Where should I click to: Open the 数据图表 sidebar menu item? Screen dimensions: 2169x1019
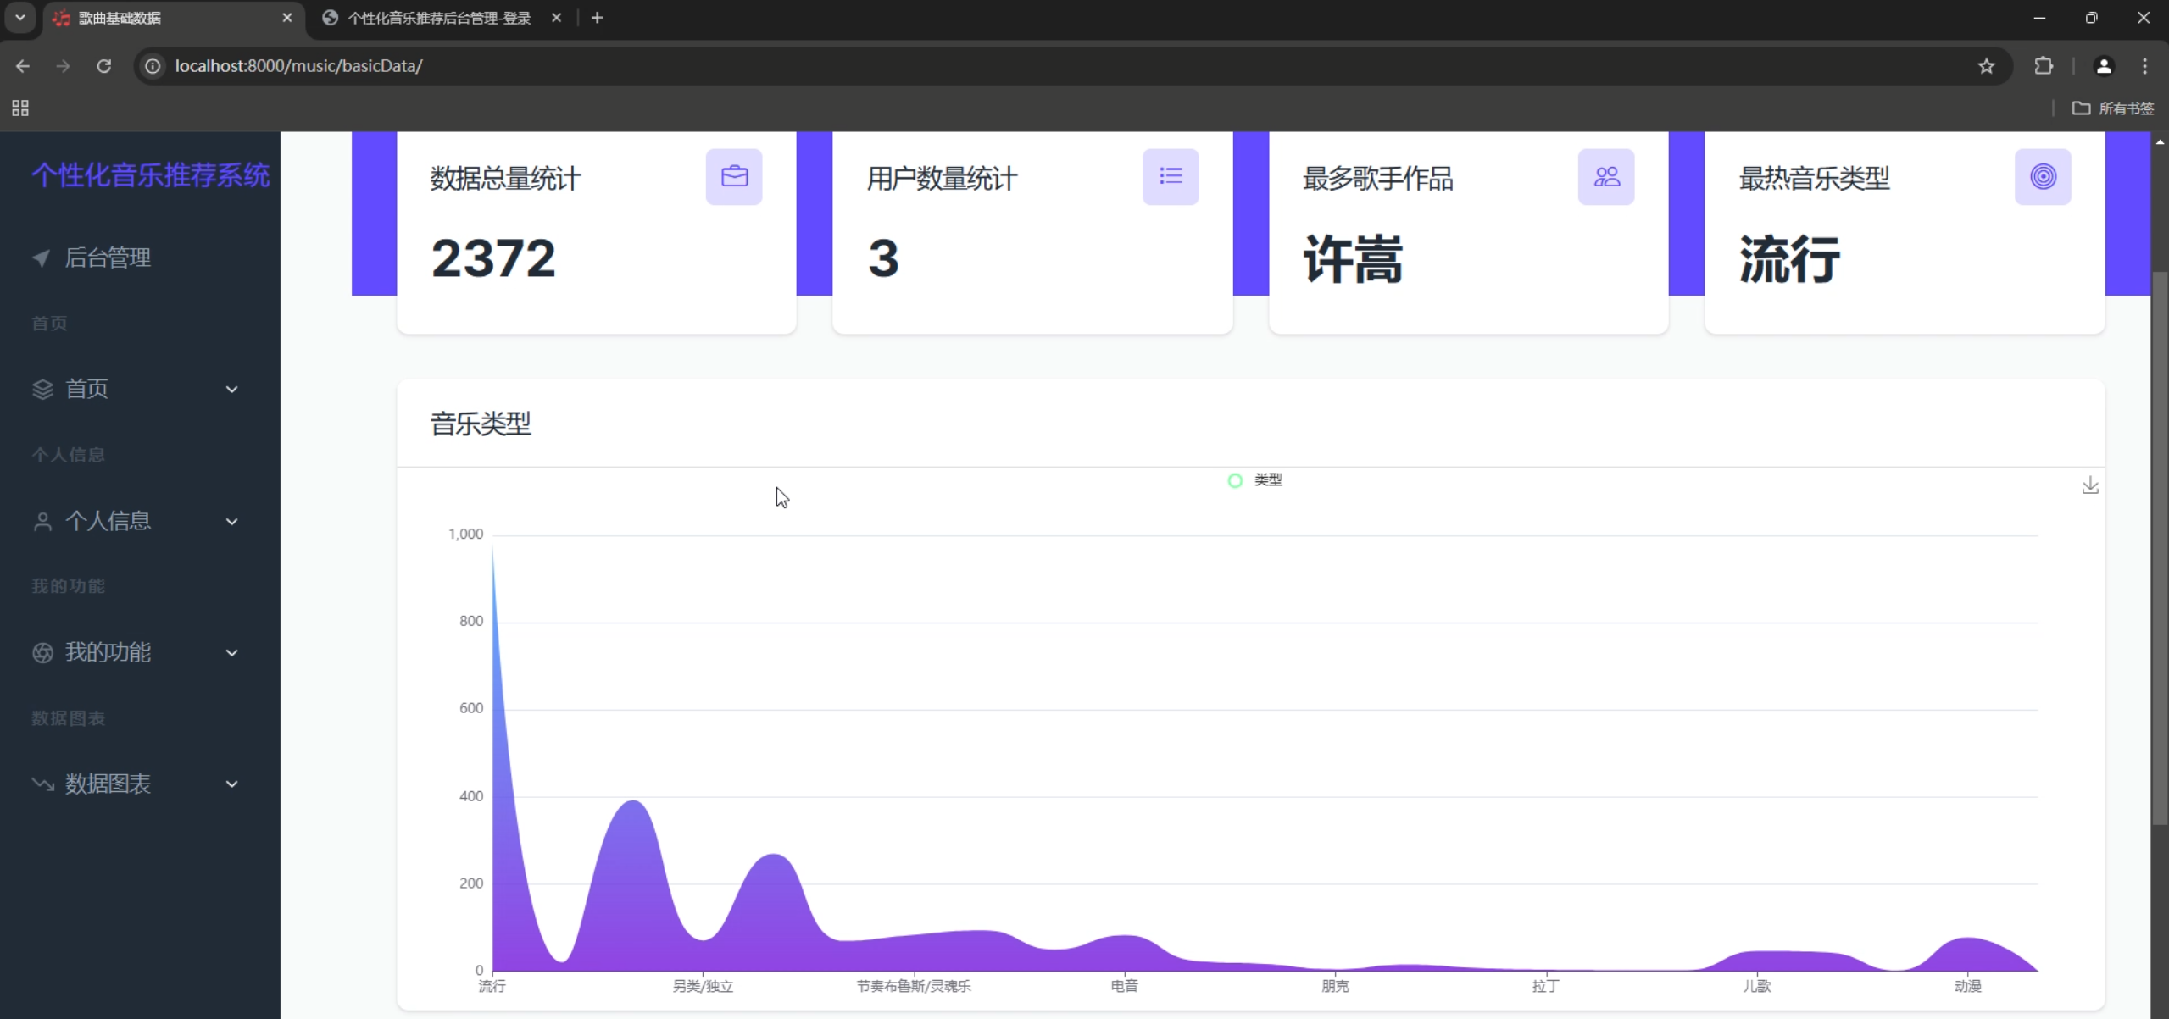[x=136, y=784]
